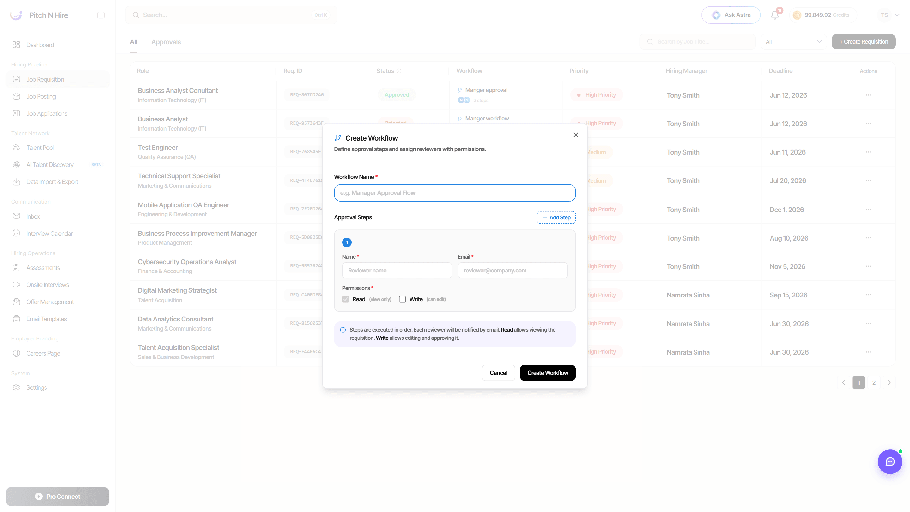Open the All filter dropdown
The image size is (910, 512).
[x=793, y=42]
